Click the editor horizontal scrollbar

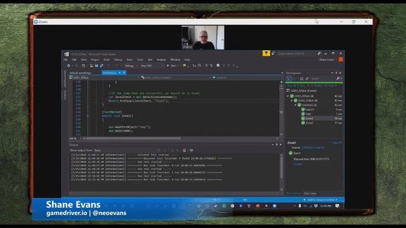133,139
